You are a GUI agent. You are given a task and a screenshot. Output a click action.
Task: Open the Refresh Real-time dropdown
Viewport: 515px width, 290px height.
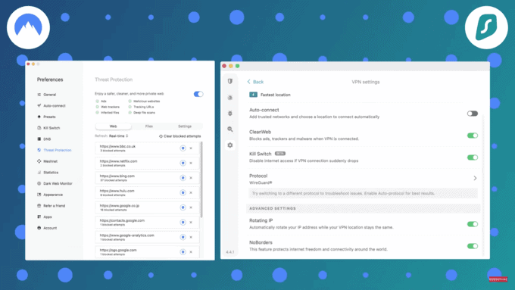click(119, 136)
